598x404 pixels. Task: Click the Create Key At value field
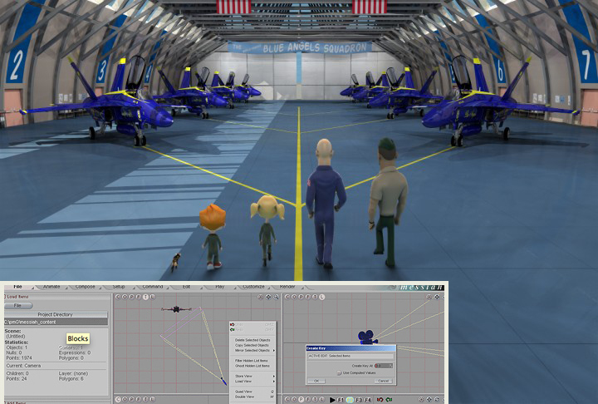click(x=383, y=366)
